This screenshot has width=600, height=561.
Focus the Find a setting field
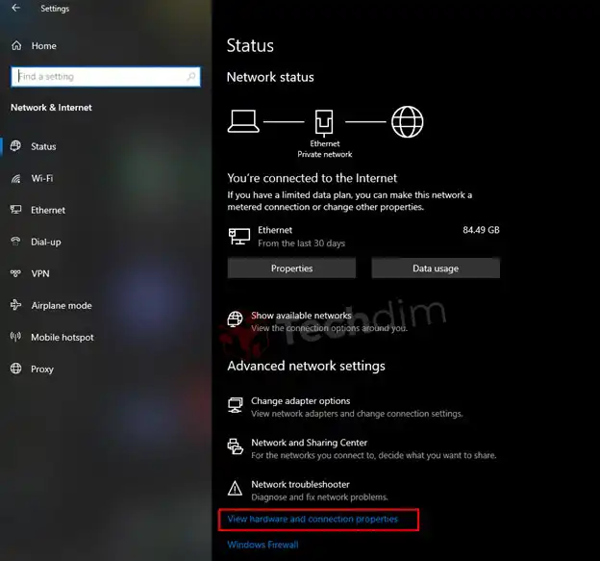106,77
